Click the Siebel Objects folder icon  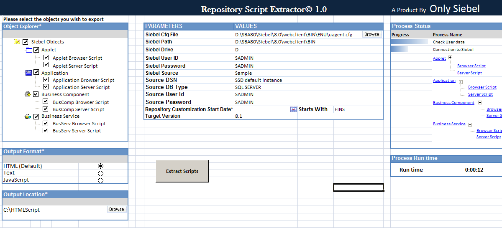(17, 42)
